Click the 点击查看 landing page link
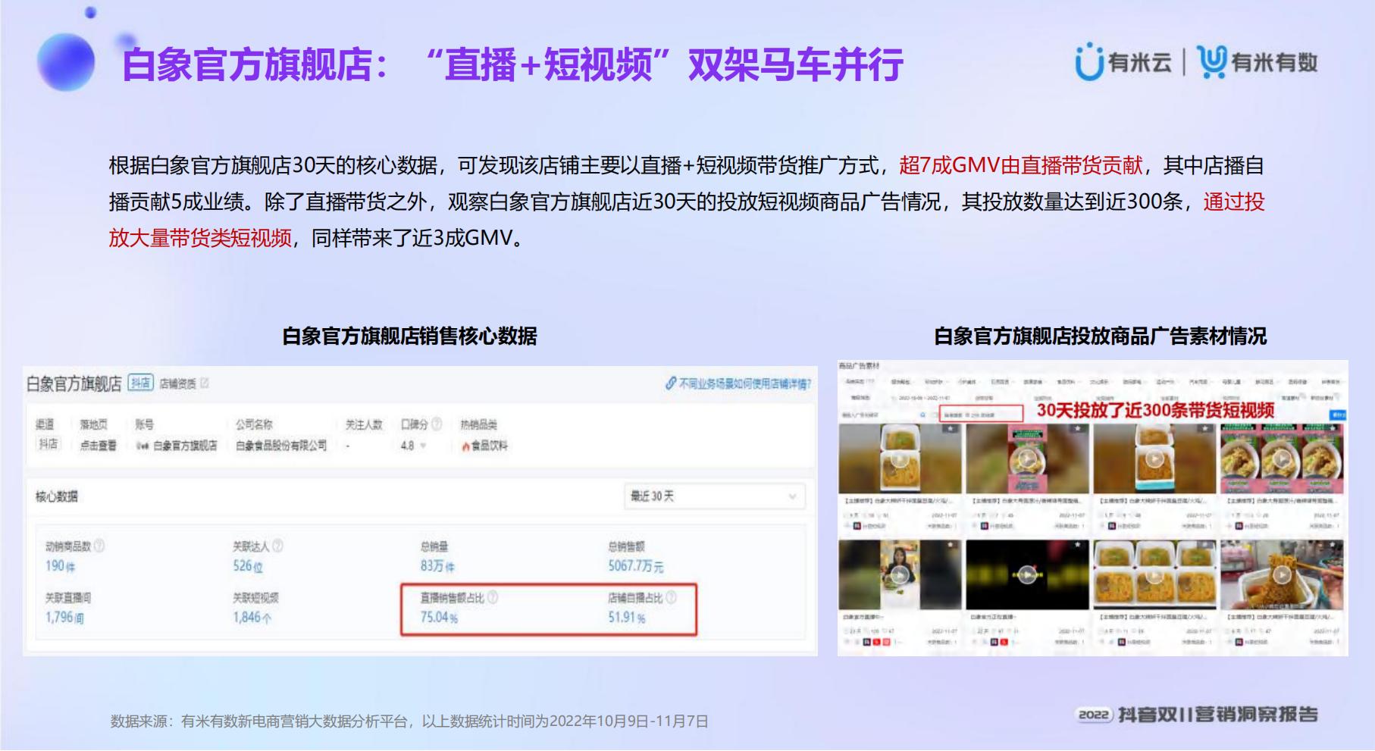 (99, 446)
